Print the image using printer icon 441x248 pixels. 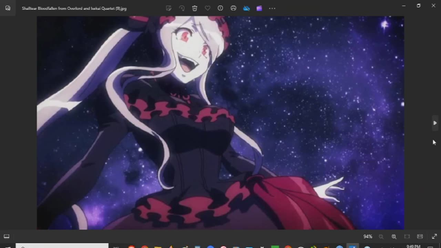(233, 8)
